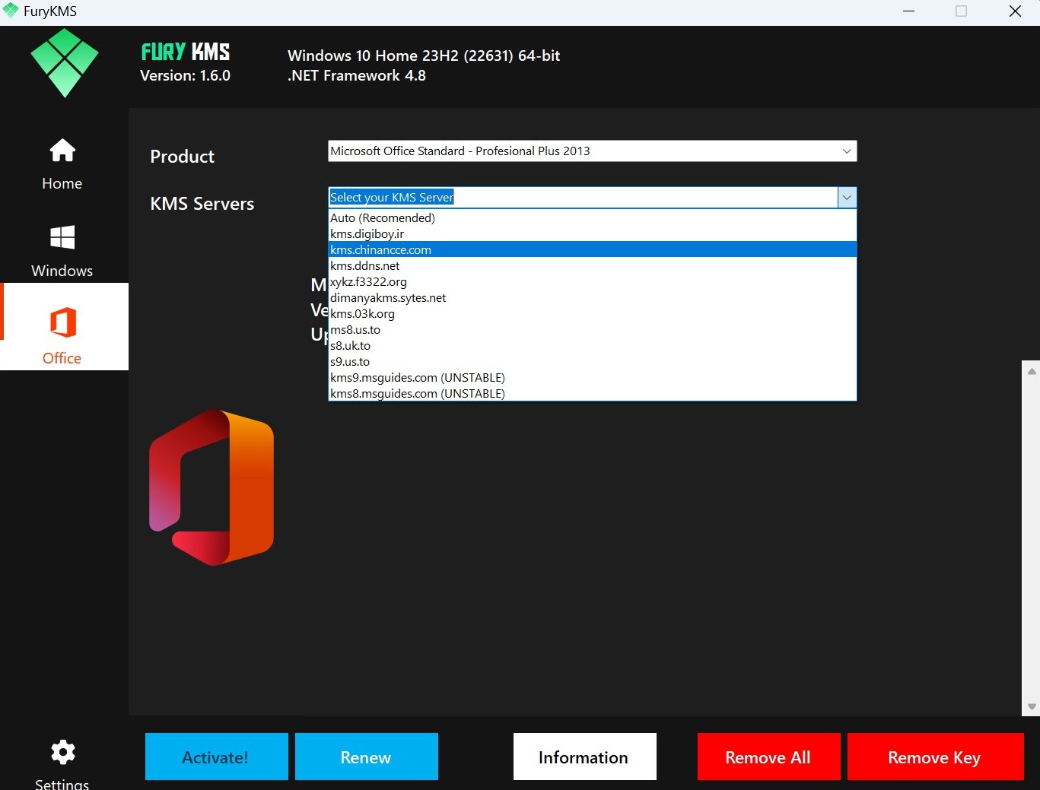Viewport: 1040px width, 790px height.
Task: Click the Activate! button
Action: (216, 757)
